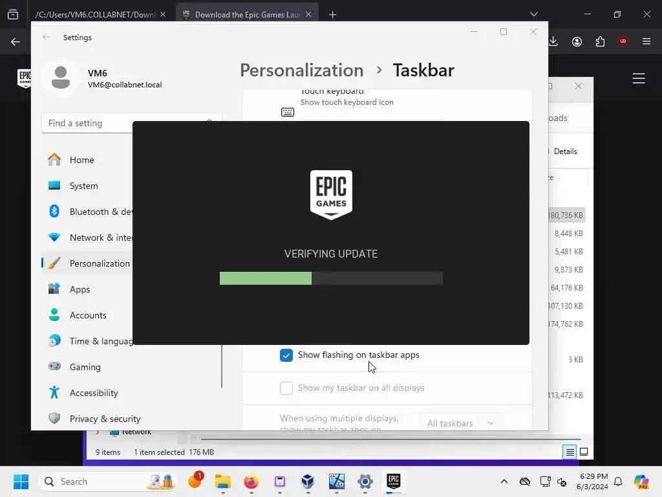Click the Verifying Update progress bar
The height and width of the screenshot is (497, 662).
click(x=331, y=278)
